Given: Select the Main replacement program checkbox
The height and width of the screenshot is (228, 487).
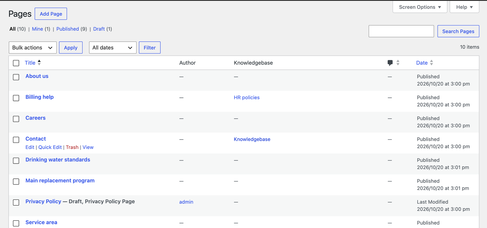Looking at the screenshot, I should (16, 181).
